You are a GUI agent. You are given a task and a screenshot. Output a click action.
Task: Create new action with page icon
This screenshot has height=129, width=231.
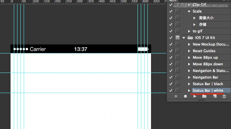(215, 96)
